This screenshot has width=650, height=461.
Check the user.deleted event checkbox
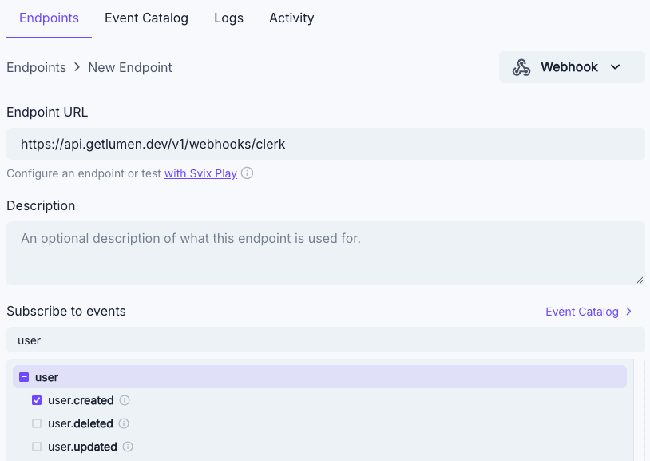37,423
